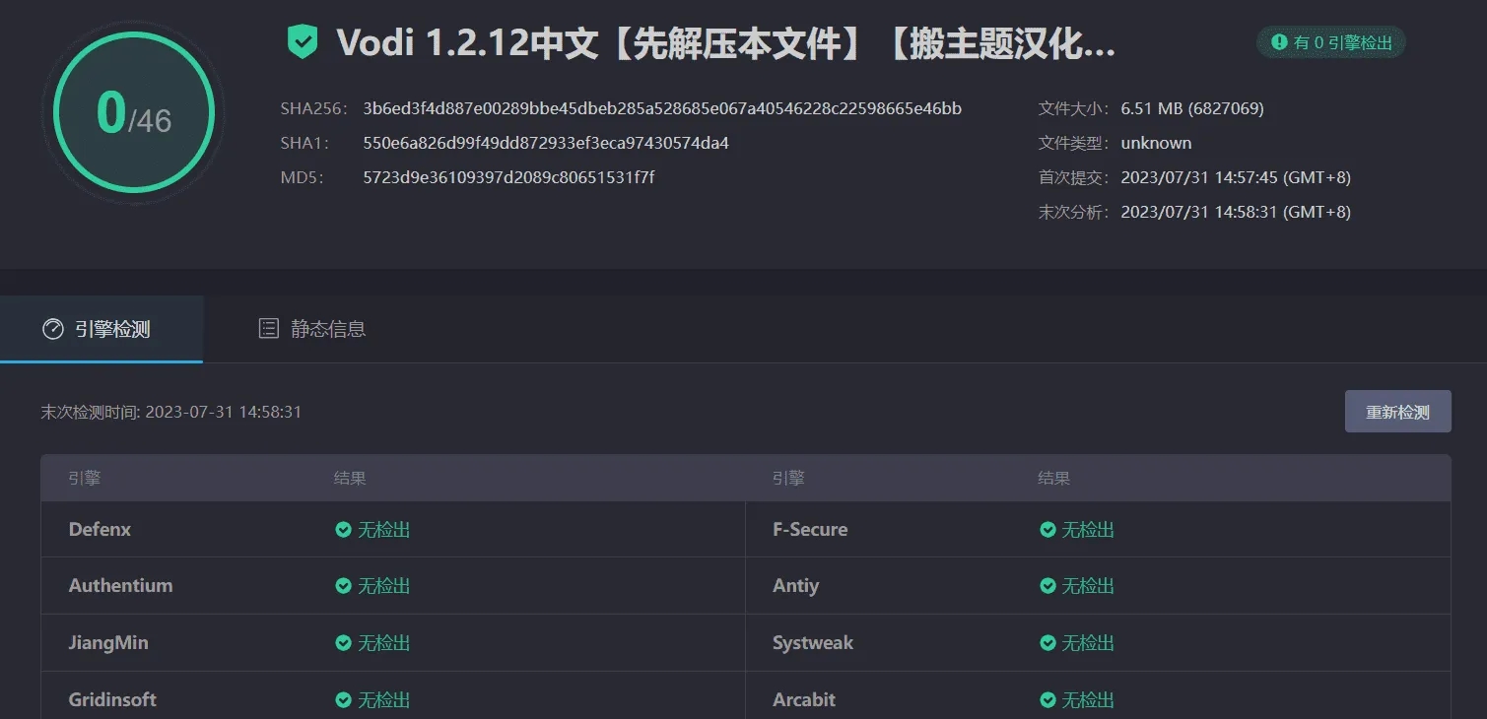Select the SHA1 hash value 550e6a82…
This screenshot has width=1487, height=719.
point(546,143)
